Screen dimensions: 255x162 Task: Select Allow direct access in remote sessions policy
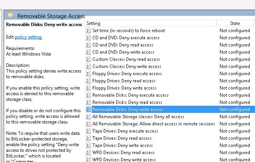154,124
